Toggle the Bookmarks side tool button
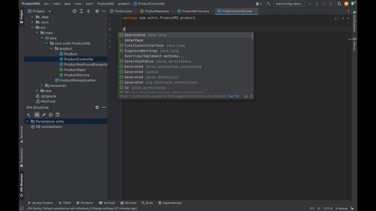Screen dimensions: 376x211 22,158
